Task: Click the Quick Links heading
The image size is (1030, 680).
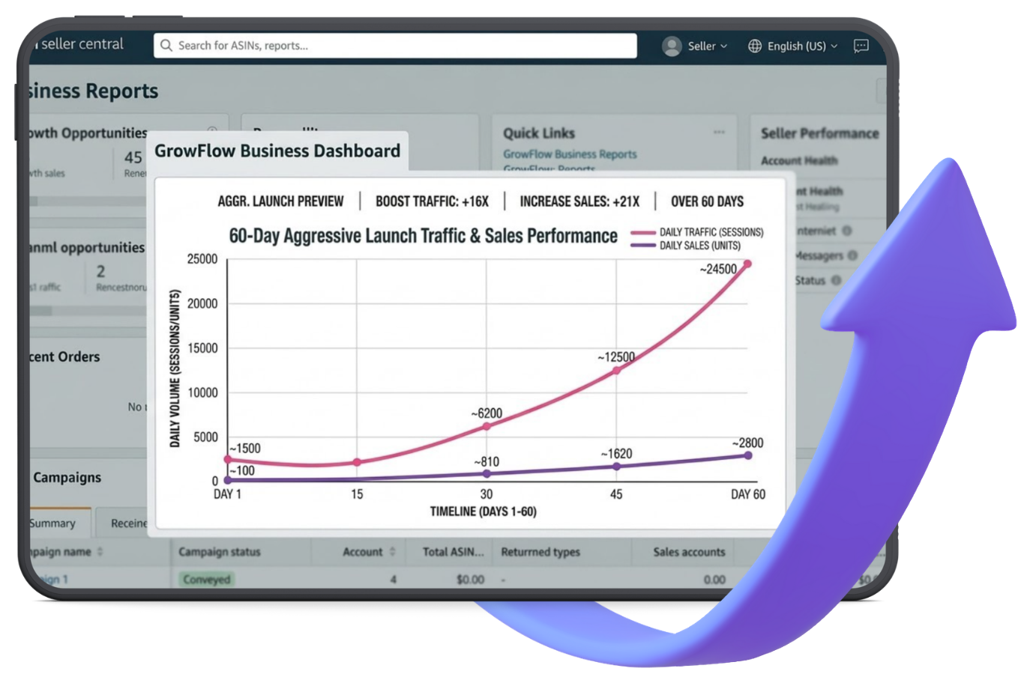Action: click(539, 133)
